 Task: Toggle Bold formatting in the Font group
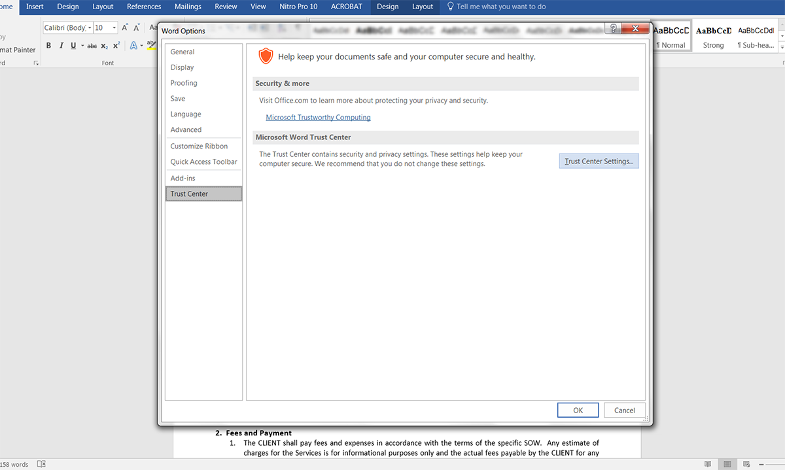coord(48,46)
